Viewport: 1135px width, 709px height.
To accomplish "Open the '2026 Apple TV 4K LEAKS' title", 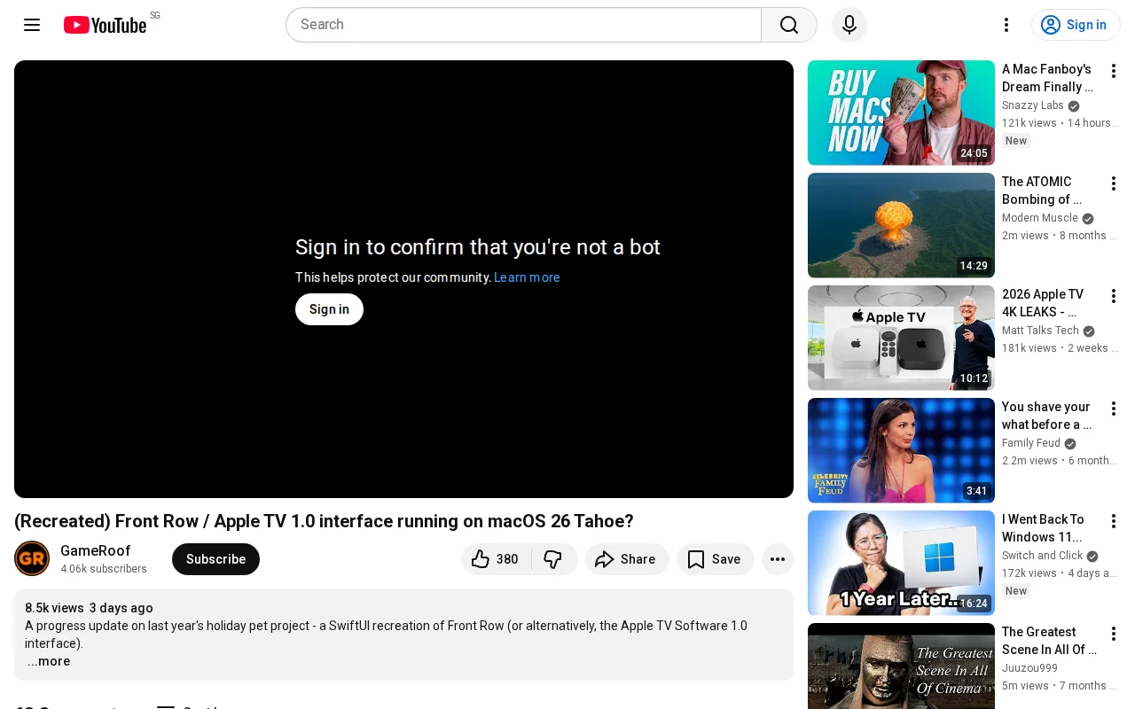I will pos(1043,303).
